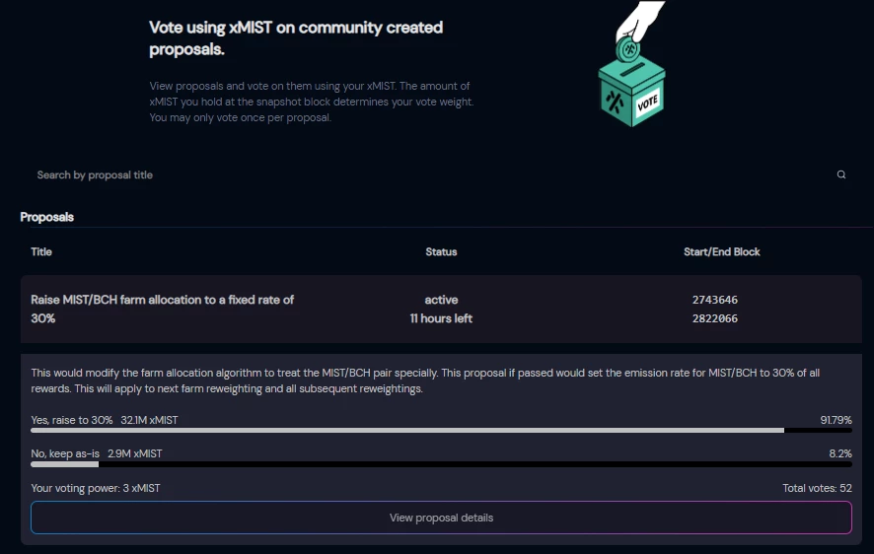Select the Yes, raise to 30% option

point(72,420)
